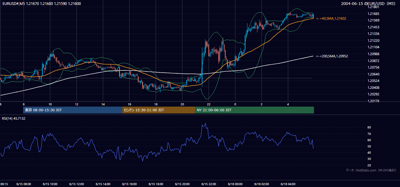Click the HistData.com data source credit

[372, 170]
